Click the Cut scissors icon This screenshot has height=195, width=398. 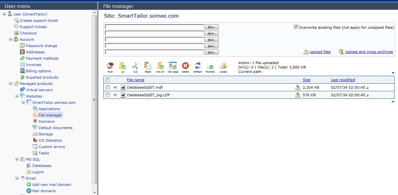pyautogui.click(x=135, y=66)
